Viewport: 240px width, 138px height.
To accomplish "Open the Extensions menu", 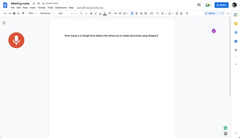I will point(61,8).
